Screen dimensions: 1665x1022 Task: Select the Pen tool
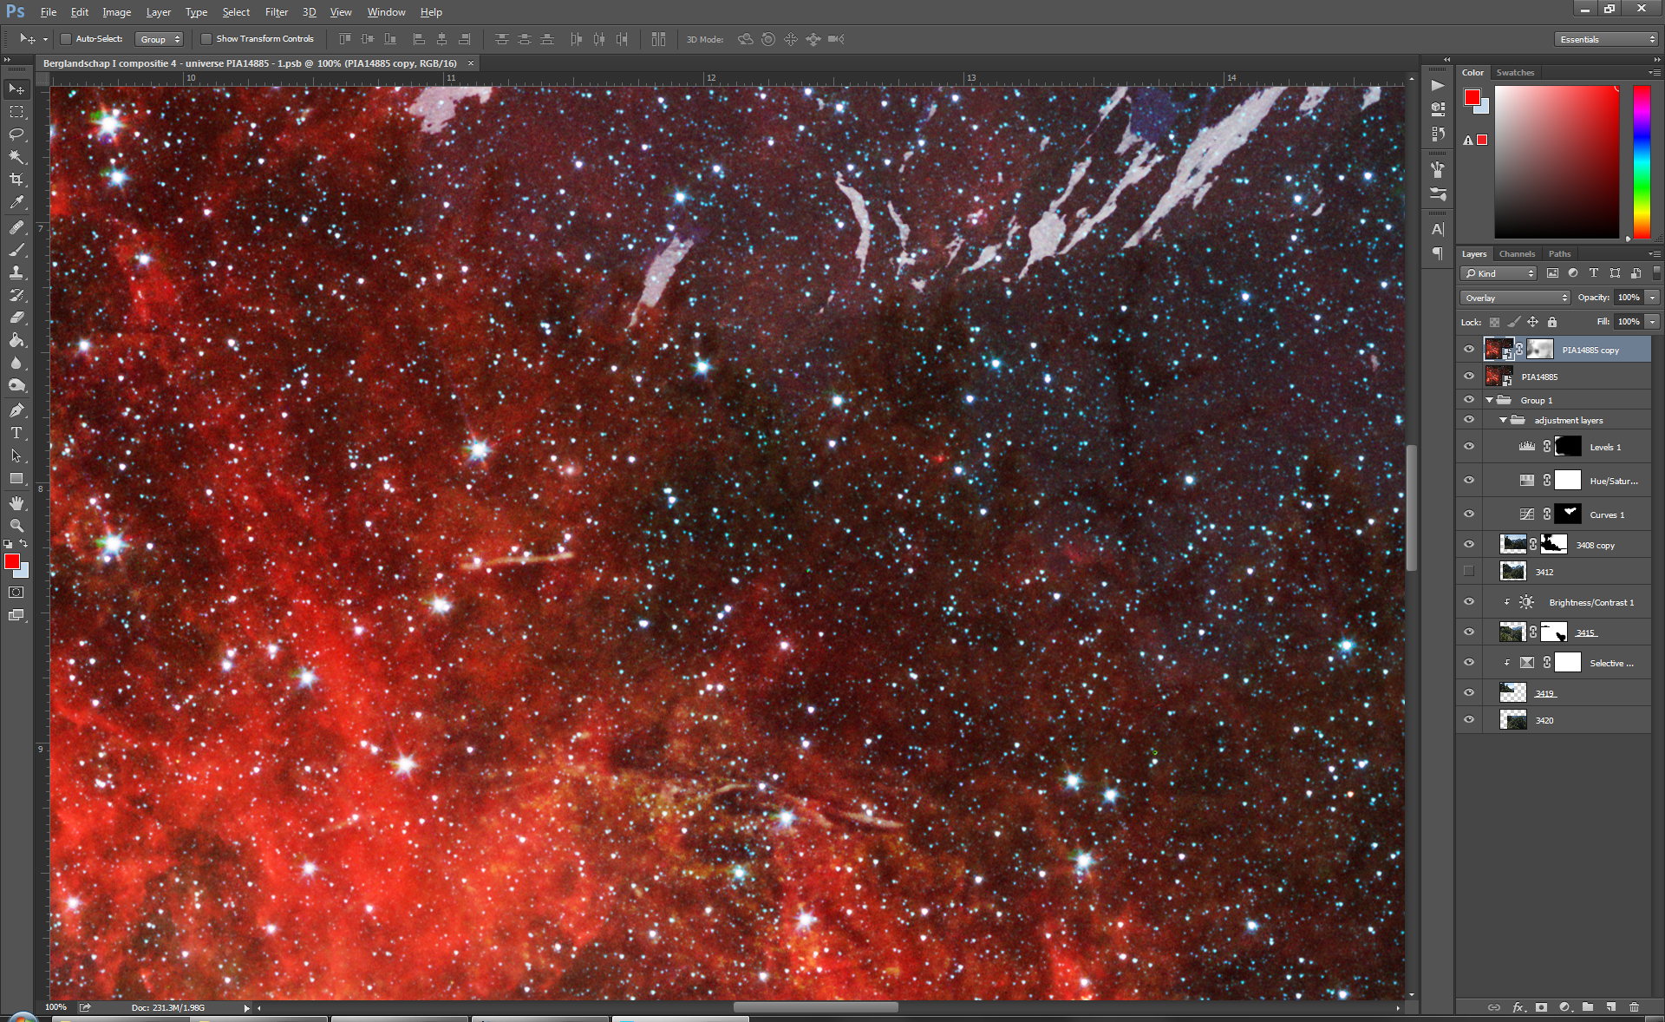click(x=16, y=410)
